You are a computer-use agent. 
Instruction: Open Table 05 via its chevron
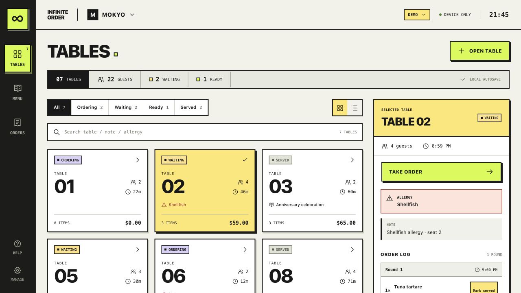[138, 249]
